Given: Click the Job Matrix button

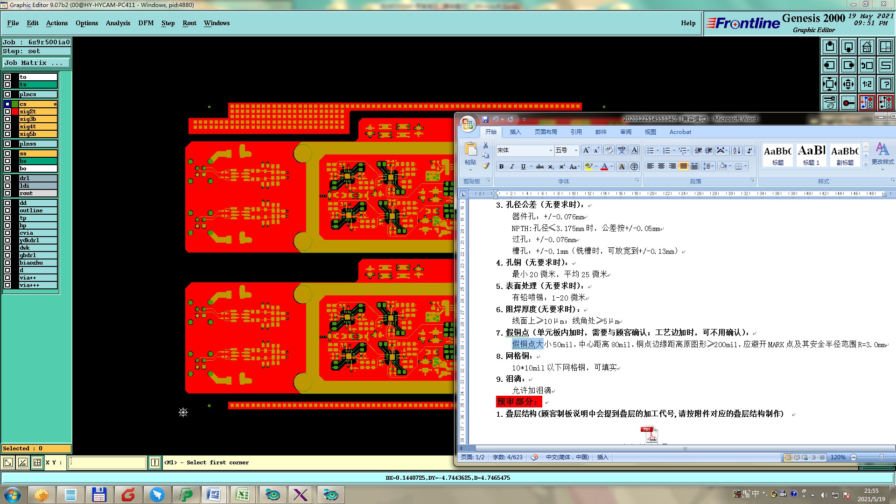Looking at the screenshot, I should coord(36,63).
